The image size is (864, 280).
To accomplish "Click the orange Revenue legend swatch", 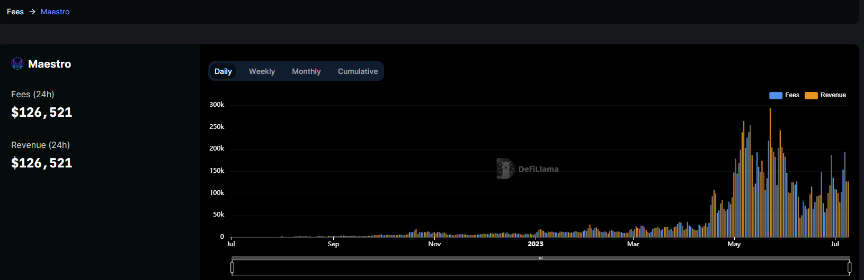I will click(x=811, y=96).
